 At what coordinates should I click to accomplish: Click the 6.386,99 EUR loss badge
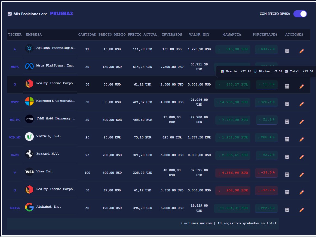pyautogui.click(x=233, y=173)
